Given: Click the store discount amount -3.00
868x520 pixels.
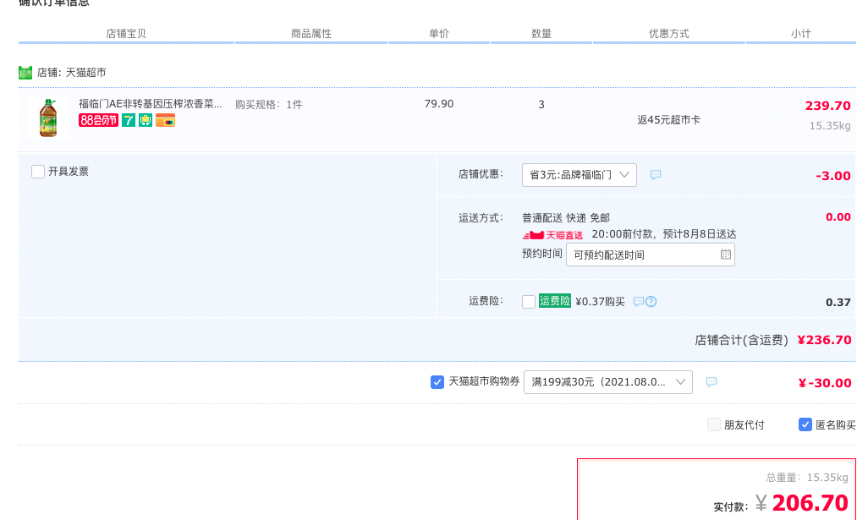Looking at the screenshot, I should point(833,176).
